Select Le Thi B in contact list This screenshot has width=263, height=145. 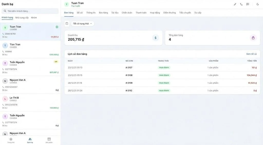tap(30, 102)
